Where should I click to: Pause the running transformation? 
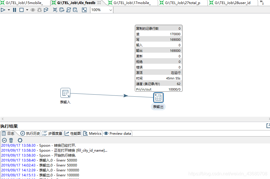(x=15, y=10)
